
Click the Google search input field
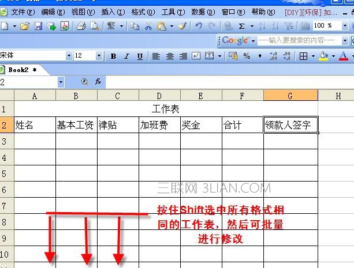299,41
